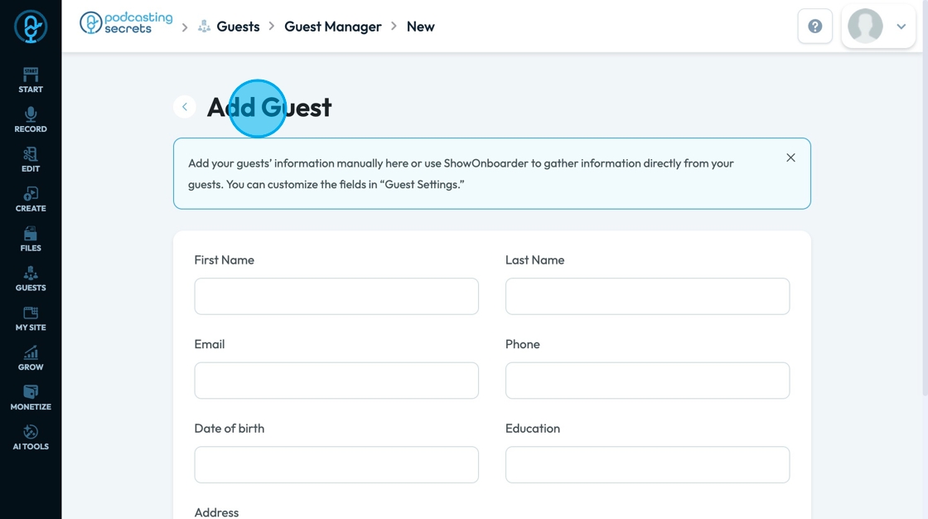Open the Grow analytics icon
The image size is (928, 519).
click(x=31, y=358)
